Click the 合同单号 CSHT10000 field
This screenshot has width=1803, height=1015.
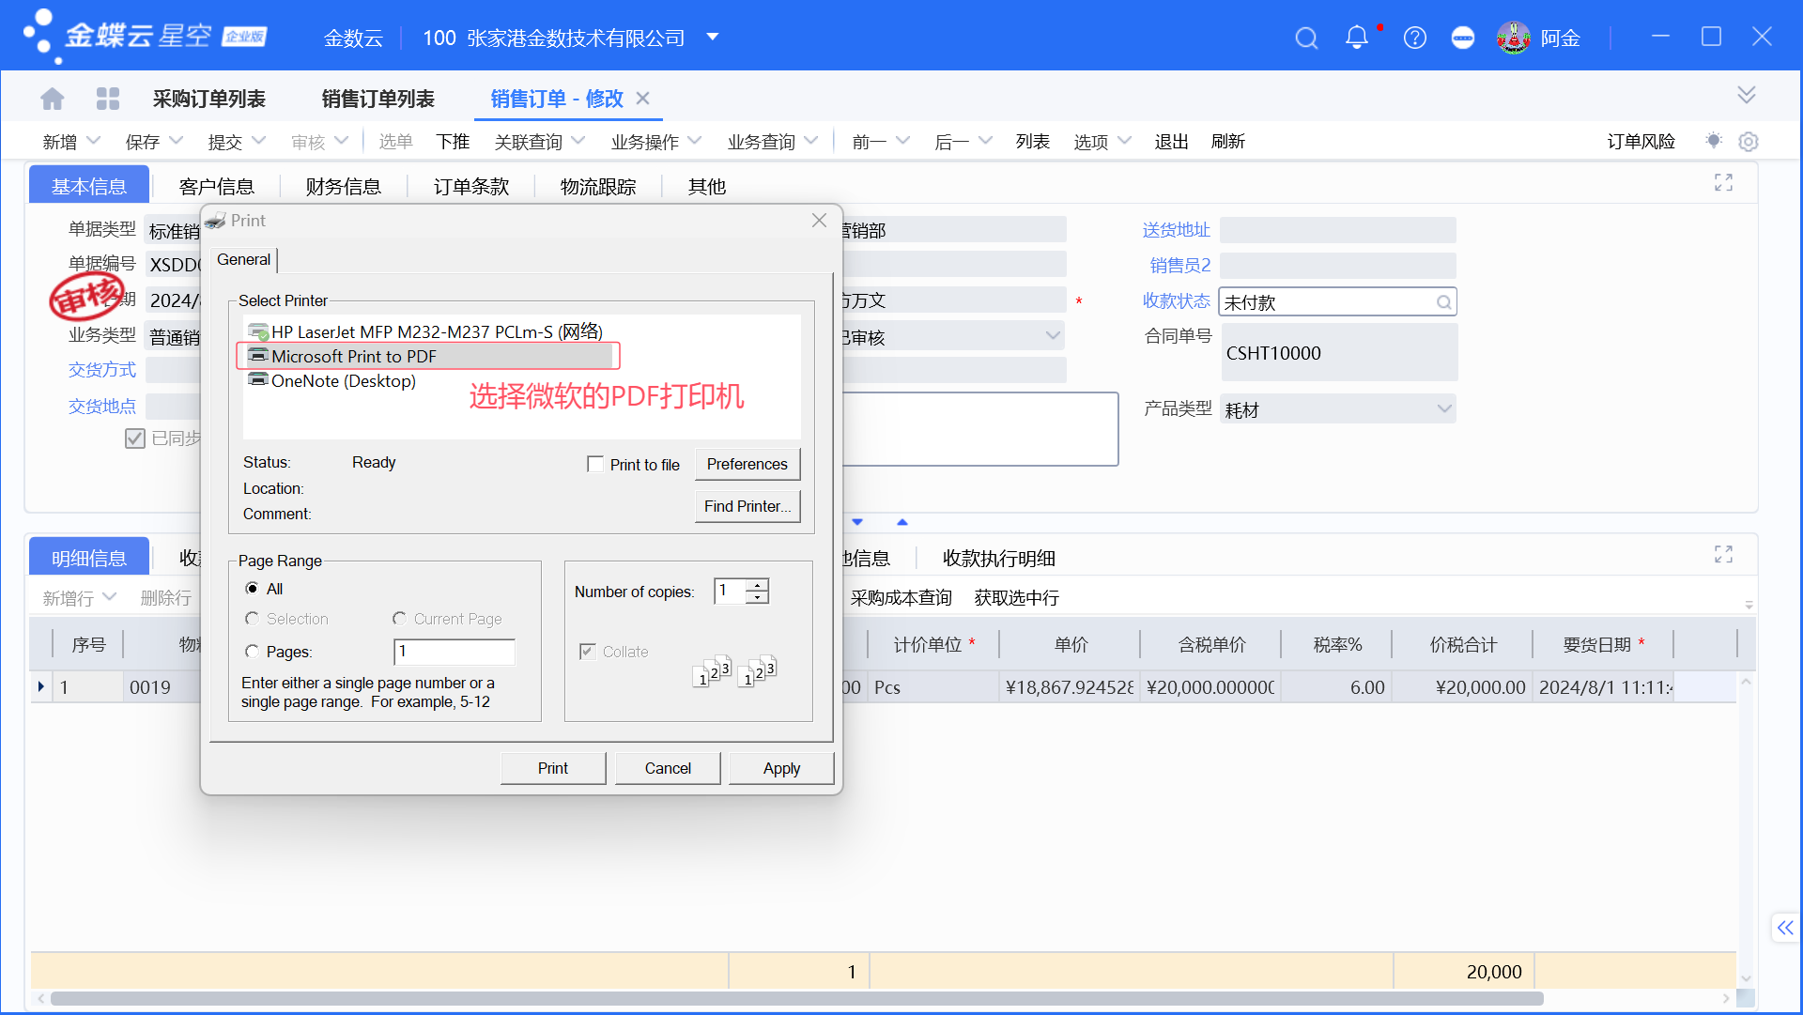click(1339, 352)
